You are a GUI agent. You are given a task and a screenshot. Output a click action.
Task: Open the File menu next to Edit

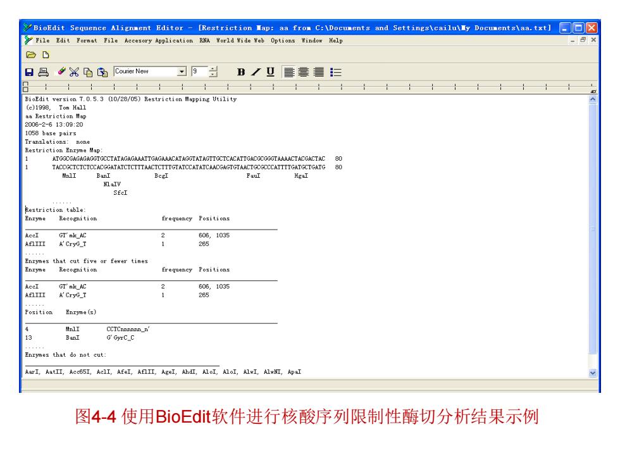point(42,40)
